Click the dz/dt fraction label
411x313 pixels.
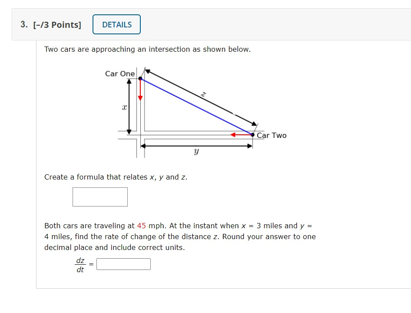point(80,265)
